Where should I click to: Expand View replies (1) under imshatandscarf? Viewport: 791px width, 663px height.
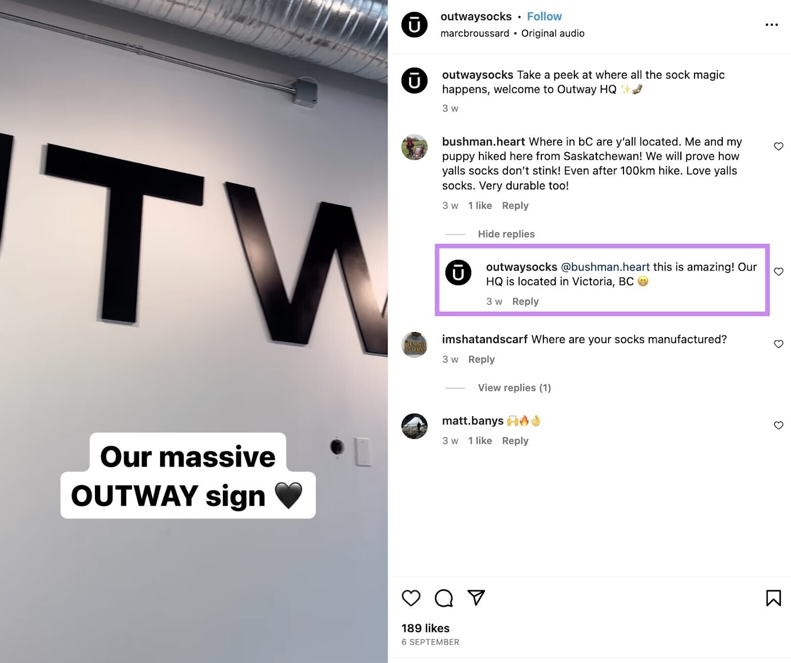514,388
